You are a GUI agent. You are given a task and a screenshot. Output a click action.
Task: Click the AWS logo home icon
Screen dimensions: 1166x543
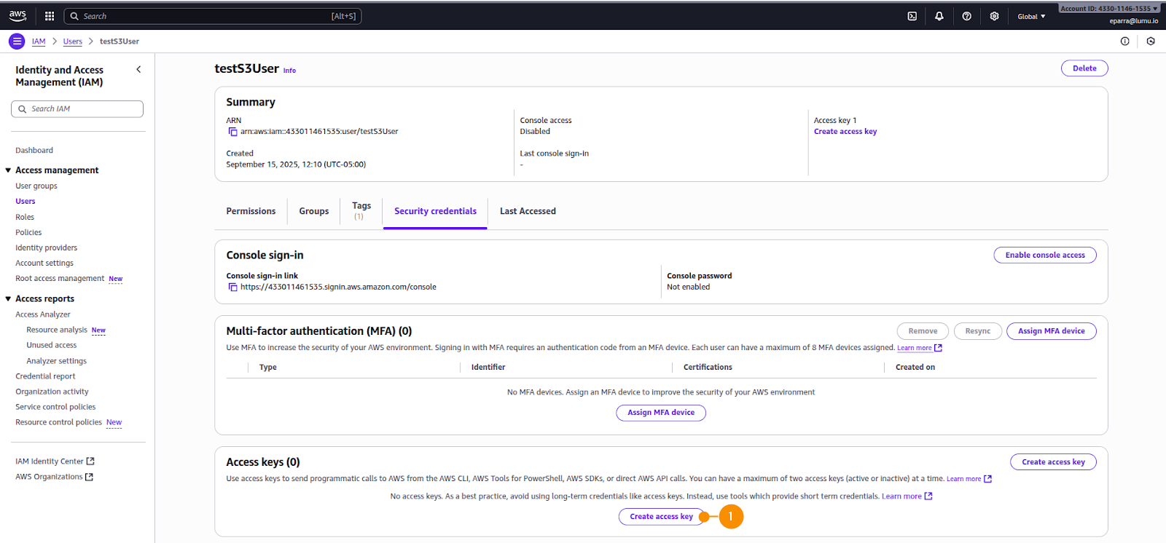point(17,15)
